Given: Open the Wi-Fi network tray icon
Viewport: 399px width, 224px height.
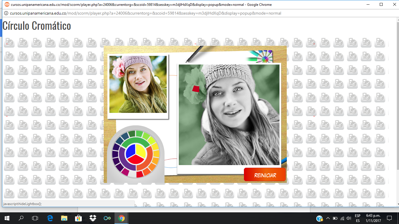Looking at the screenshot, I should (x=342, y=218).
